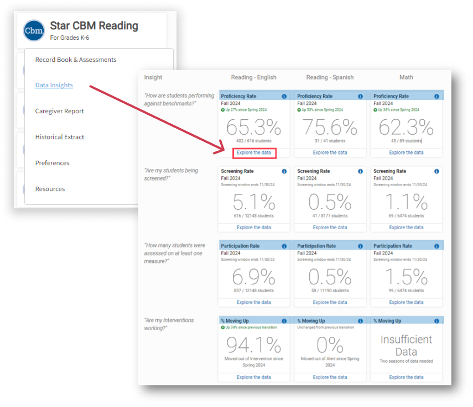Image resolution: width=473 pixels, height=407 pixels.
Task: Explore the data for Math Screening Rate
Action: (x=406, y=228)
